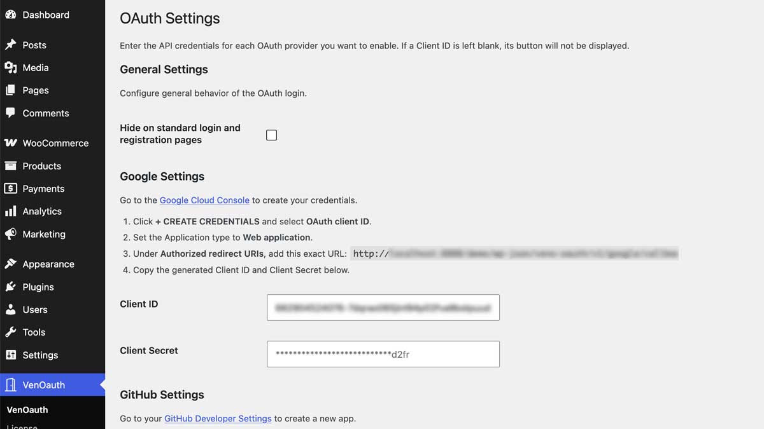764x429 pixels.
Task: Click the Settings sliders icon
Action: tap(10, 355)
